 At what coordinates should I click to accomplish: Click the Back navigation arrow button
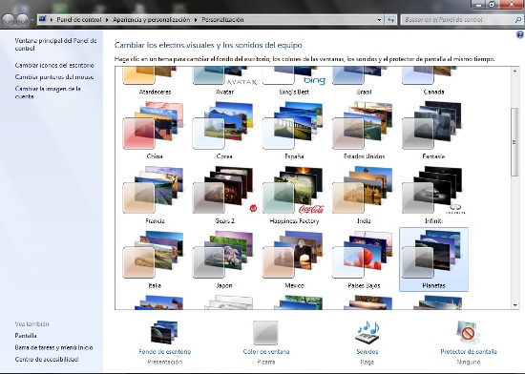pyautogui.click(x=8, y=20)
